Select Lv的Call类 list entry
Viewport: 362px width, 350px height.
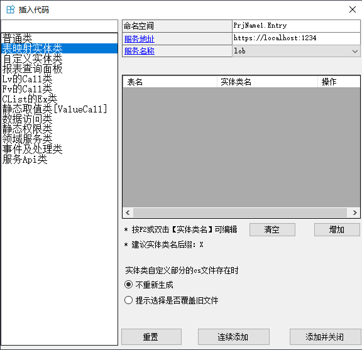coord(27,79)
